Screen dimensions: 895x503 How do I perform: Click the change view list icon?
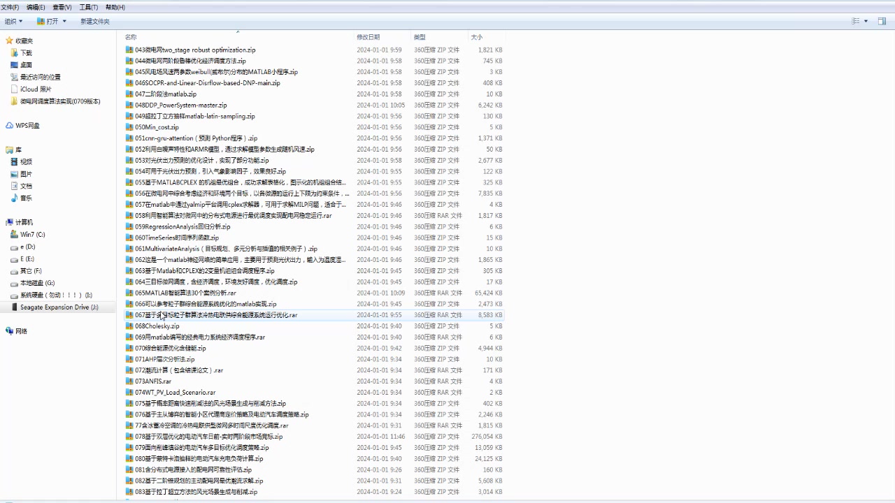coord(855,21)
